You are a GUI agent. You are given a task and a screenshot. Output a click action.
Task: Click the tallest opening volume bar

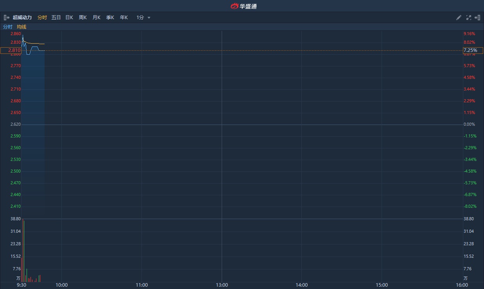click(x=23, y=251)
